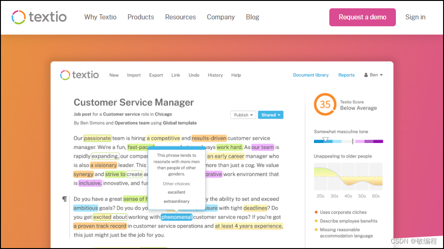Click the highlighted phrase a competitive
The height and width of the screenshot is (249, 444).
pyautogui.click(x=163, y=138)
